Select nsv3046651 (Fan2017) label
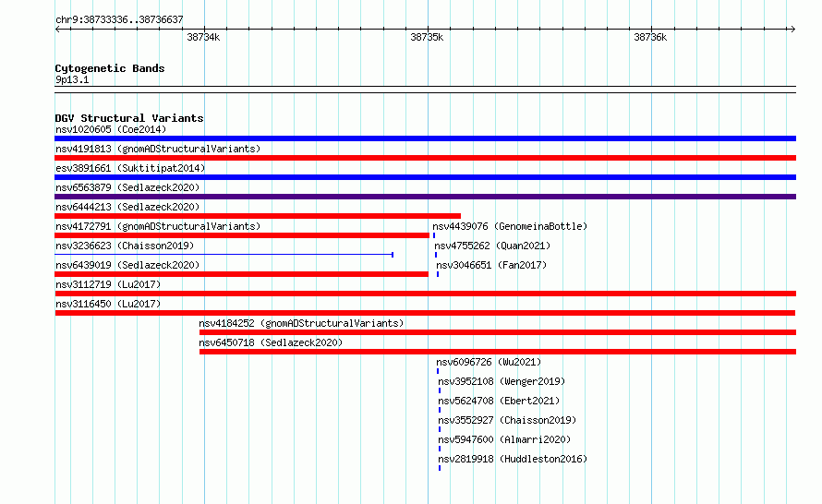The image size is (822, 504). (491, 265)
